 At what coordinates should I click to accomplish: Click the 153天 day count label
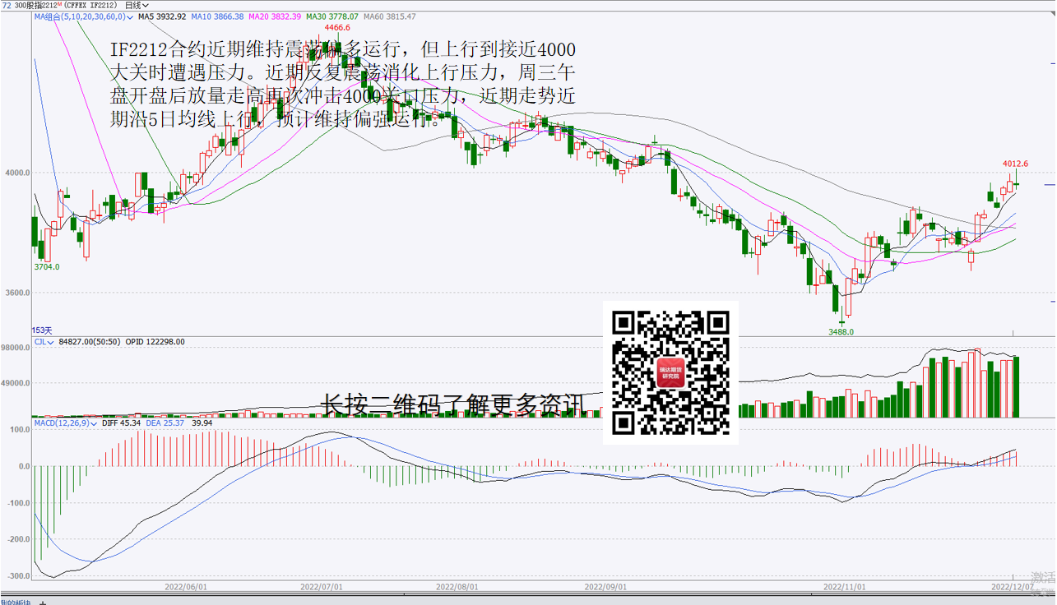(x=42, y=330)
